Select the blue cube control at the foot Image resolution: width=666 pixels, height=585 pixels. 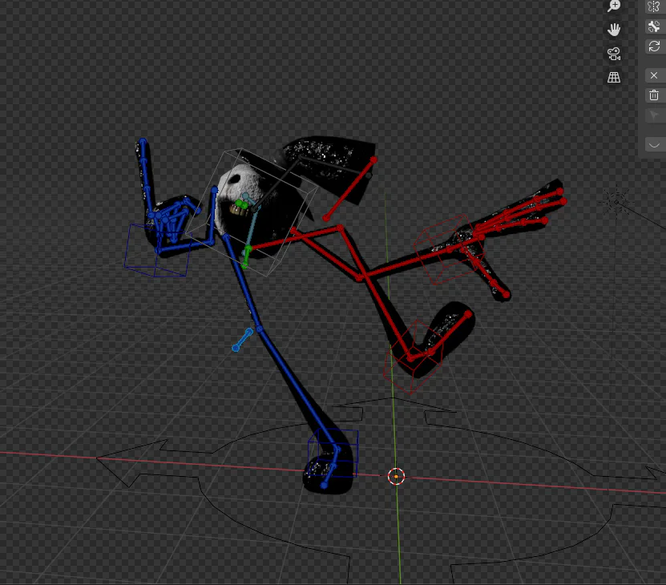click(333, 453)
